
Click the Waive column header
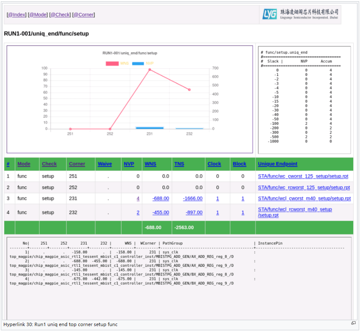pyautogui.click(x=105, y=164)
